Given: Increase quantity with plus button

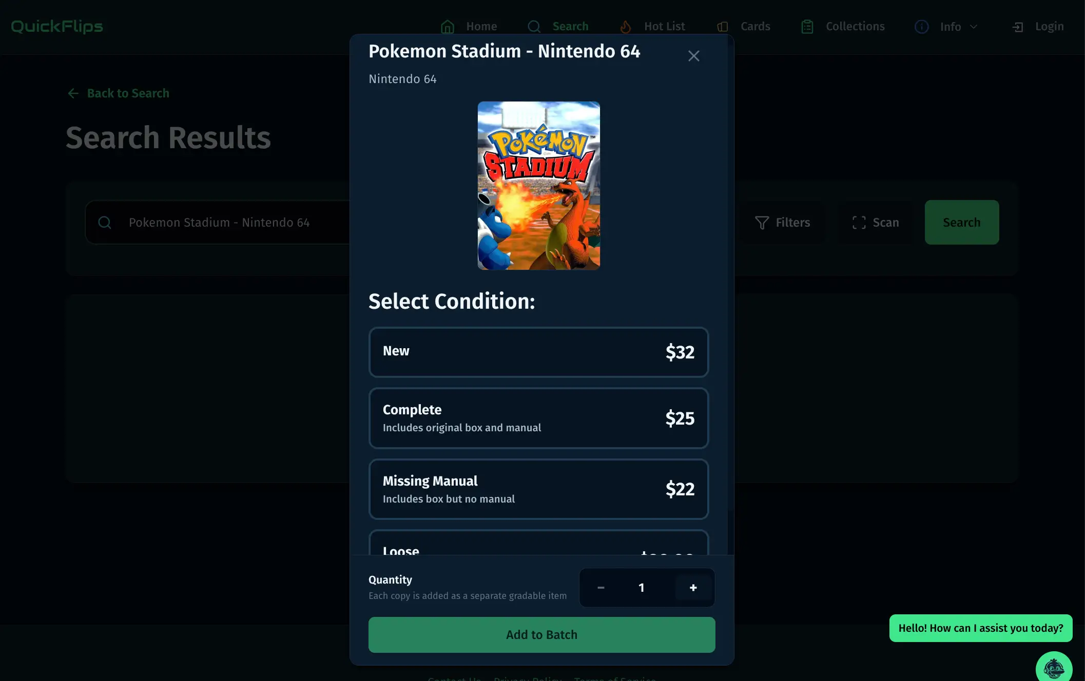Looking at the screenshot, I should click(693, 588).
